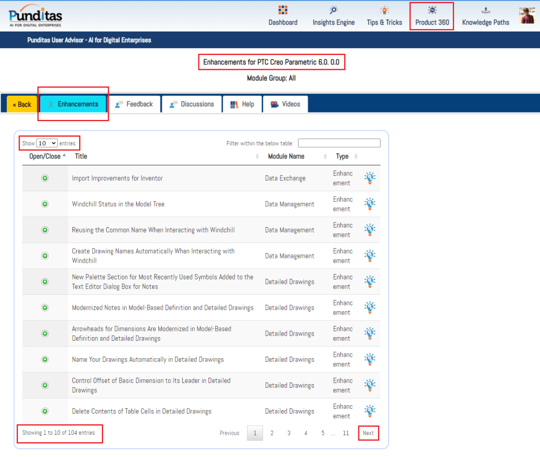This screenshot has width=540, height=457.
Task: Expand the Import Improvements for Inventor row
Action: click(x=45, y=179)
